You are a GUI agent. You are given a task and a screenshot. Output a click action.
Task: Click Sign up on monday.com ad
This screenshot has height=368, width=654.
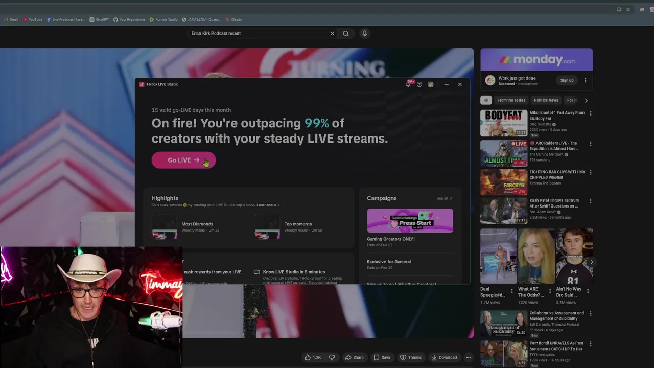click(x=567, y=80)
